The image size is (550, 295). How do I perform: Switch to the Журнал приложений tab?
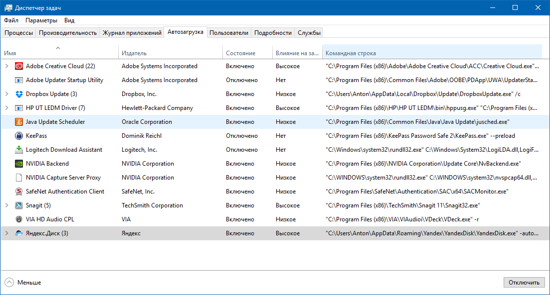point(132,32)
